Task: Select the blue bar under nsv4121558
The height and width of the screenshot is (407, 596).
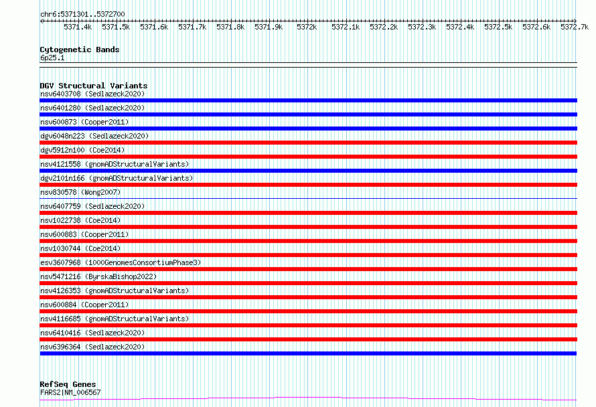Action: (x=308, y=171)
